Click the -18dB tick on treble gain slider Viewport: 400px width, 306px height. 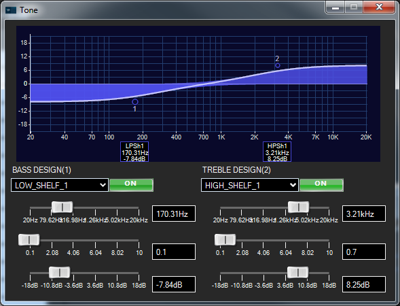(220, 286)
